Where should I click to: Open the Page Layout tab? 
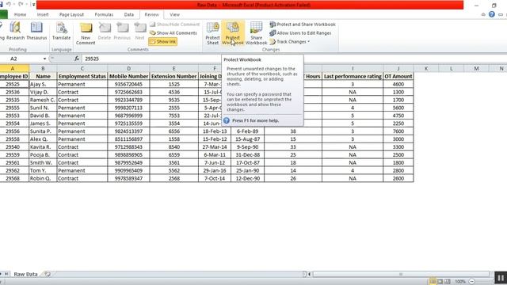pyautogui.click(x=71, y=14)
